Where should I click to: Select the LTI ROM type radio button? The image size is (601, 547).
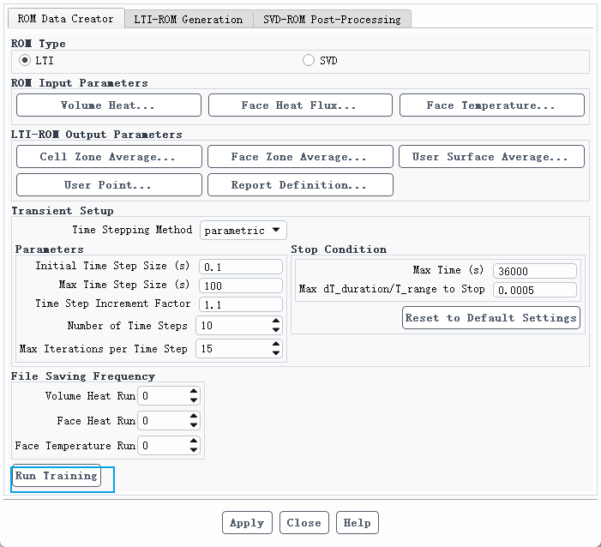(25, 61)
